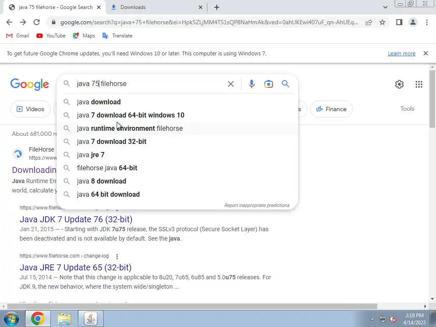This screenshot has height=327, width=436.
Task: Reload the current page
Action: click(37, 22)
